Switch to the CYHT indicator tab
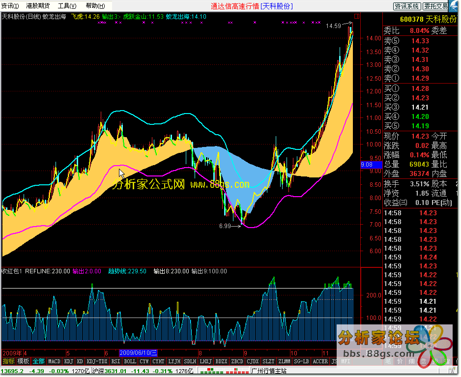This screenshot has height=377, width=461. coord(158,361)
